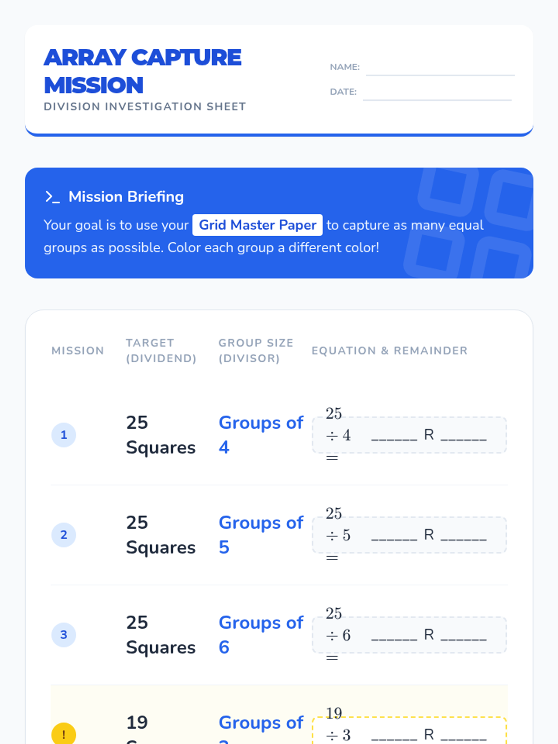Click the Mission column header
Image resolution: width=558 pixels, height=744 pixels.
(78, 351)
